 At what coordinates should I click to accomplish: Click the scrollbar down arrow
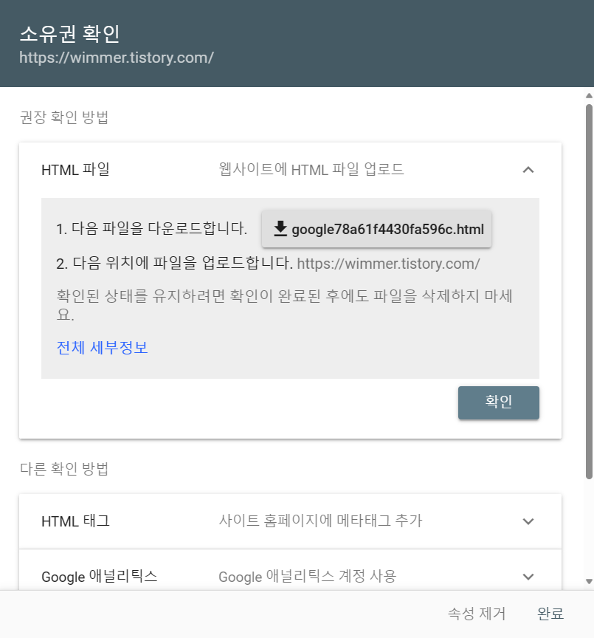589,581
